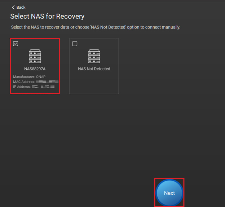This screenshot has width=225, height=207.
Task: Click the MAC Address line
Action: tap(36, 82)
